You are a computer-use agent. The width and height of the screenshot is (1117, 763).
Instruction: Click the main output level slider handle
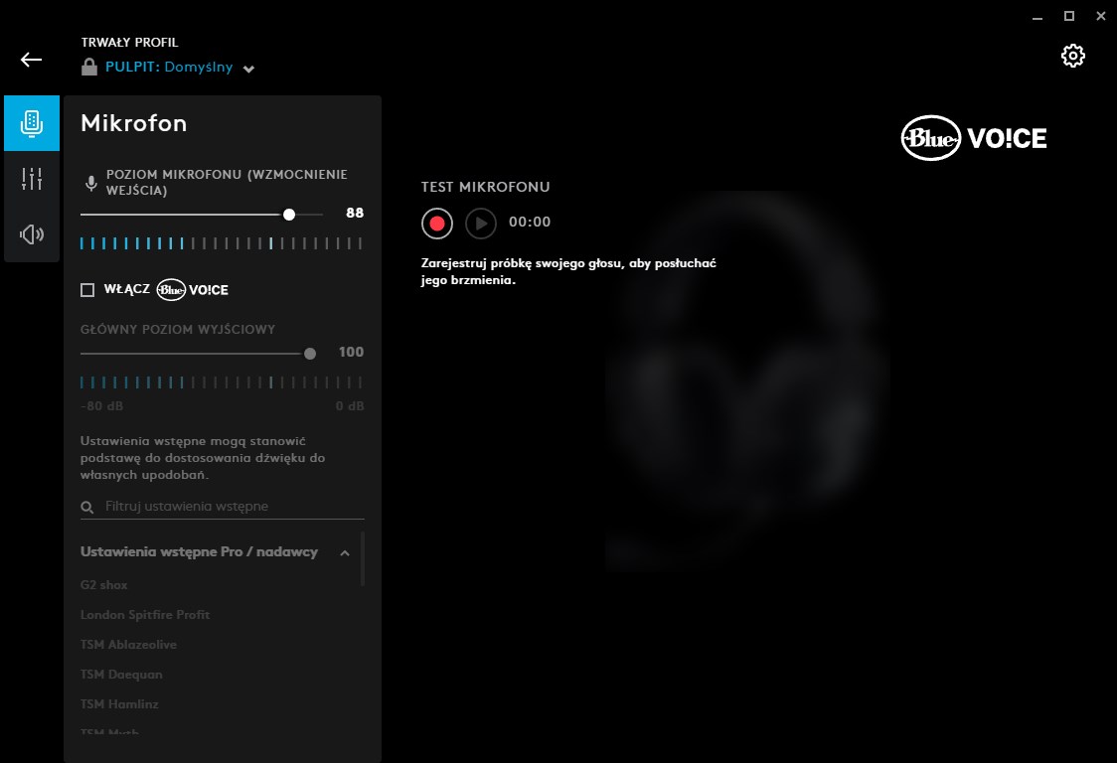[310, 353]
